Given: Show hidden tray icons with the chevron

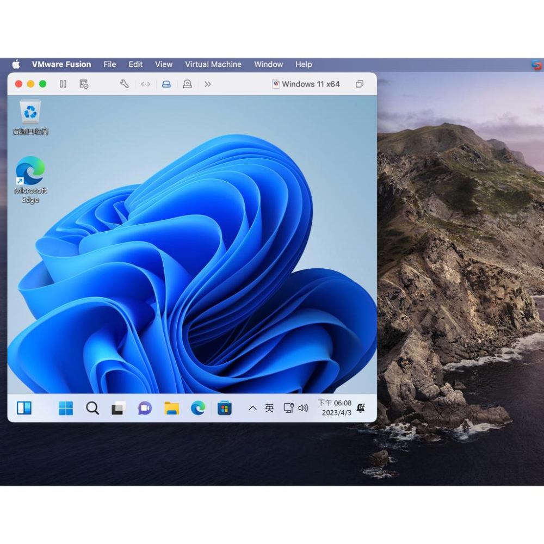Looking at the screenshot, I should (x=252, y=408).
